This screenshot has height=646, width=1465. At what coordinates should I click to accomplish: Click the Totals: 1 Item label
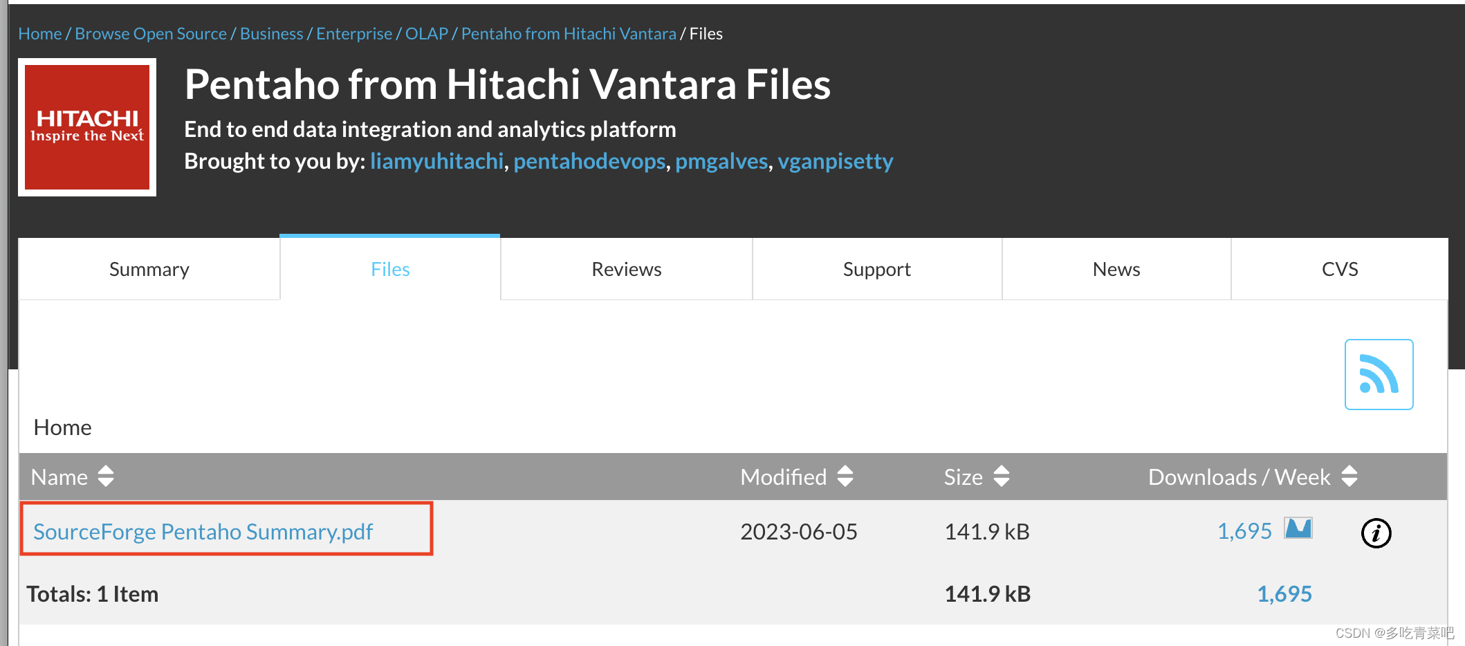click(x=93, y=593)
